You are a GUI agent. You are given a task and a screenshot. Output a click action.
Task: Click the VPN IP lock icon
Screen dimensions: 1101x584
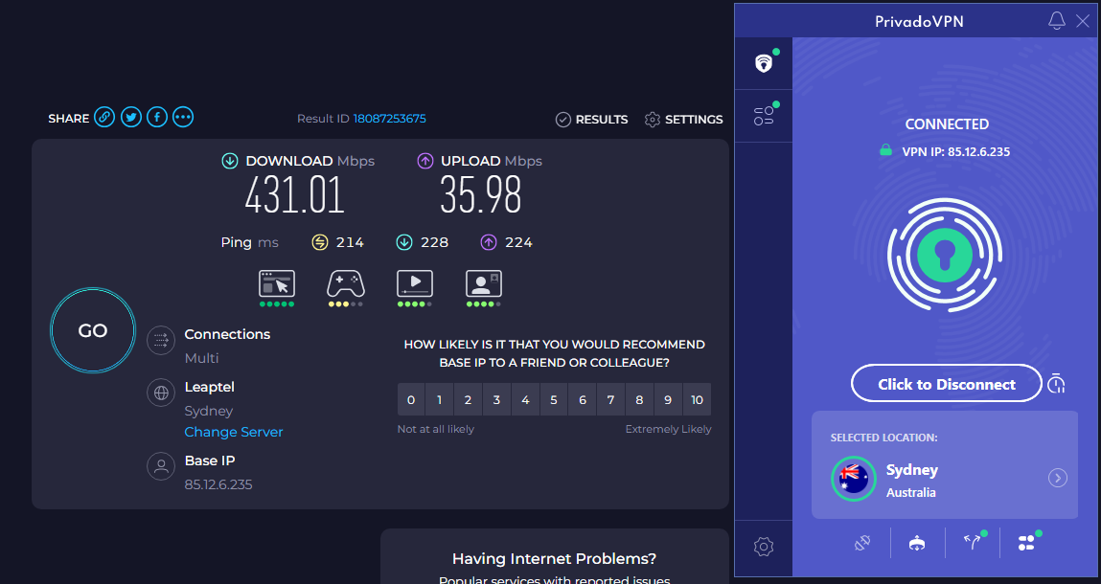click(886, 150)
